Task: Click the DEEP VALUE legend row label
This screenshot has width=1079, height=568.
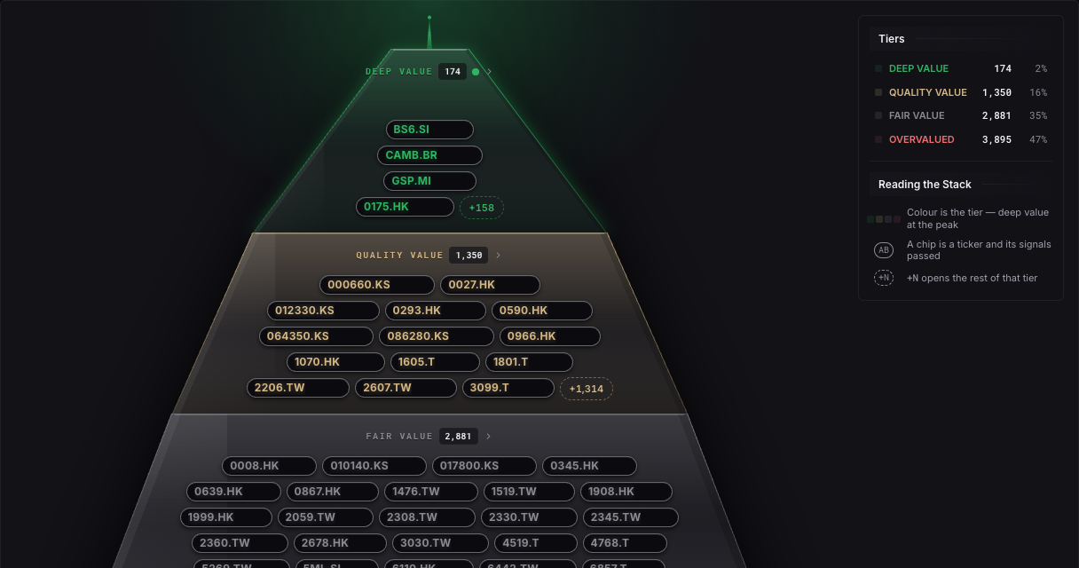Action: click(x=918, y=68)
